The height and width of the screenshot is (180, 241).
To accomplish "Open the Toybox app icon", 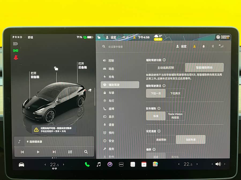I will [155, 164].
